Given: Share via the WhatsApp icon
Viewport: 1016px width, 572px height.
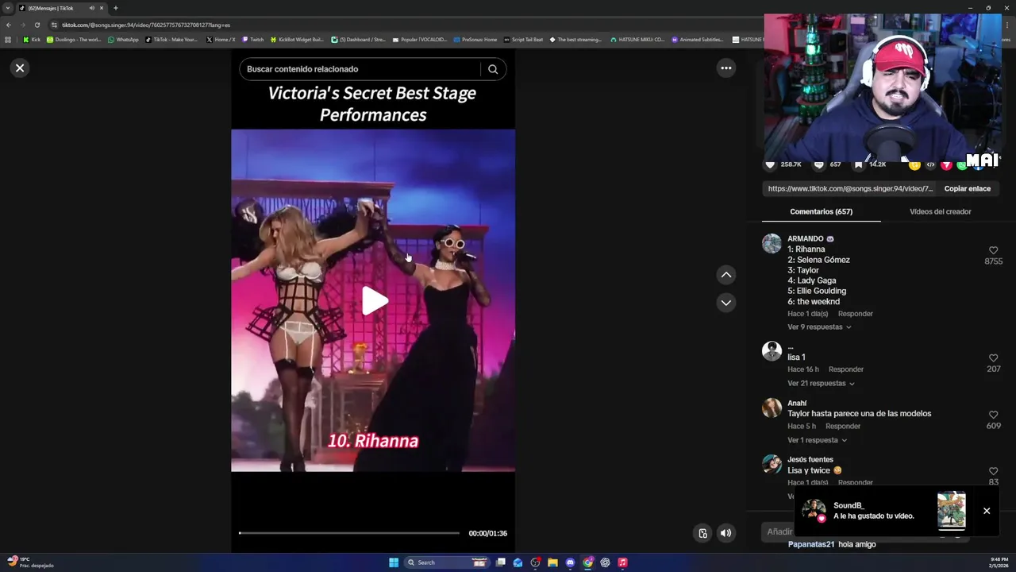Looking at the screenshot, I should (961, 164).
